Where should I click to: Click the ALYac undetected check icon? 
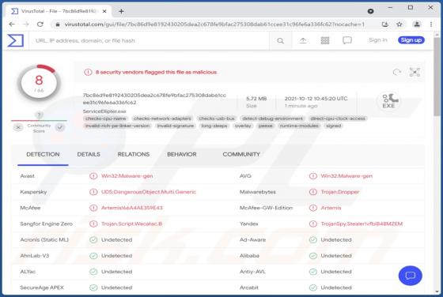93,272
